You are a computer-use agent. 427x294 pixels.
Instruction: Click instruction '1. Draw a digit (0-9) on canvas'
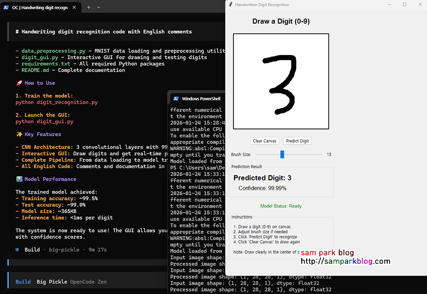[262, 227]
